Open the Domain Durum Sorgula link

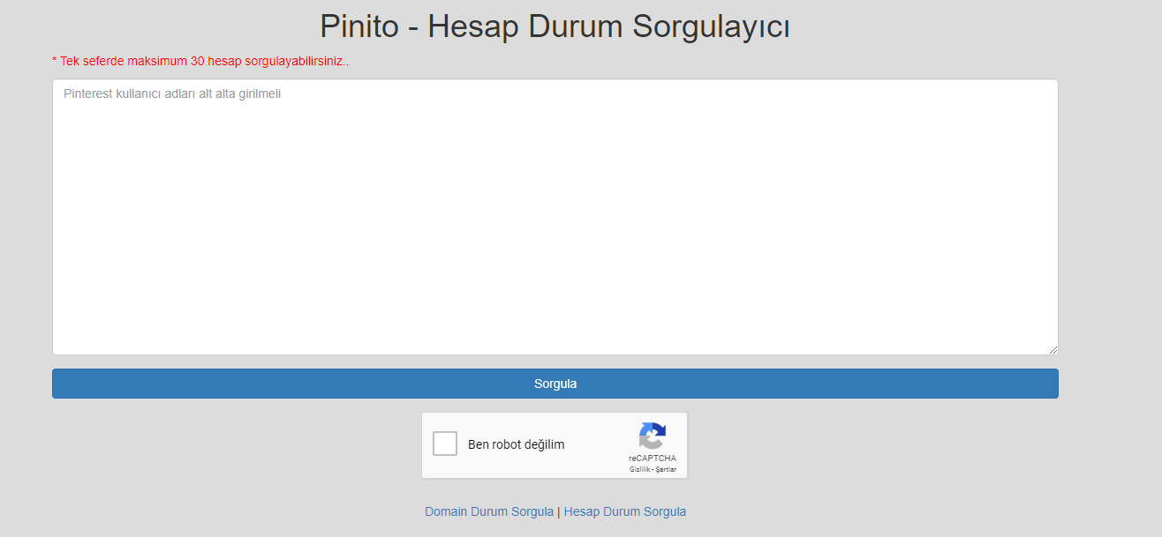489,511
